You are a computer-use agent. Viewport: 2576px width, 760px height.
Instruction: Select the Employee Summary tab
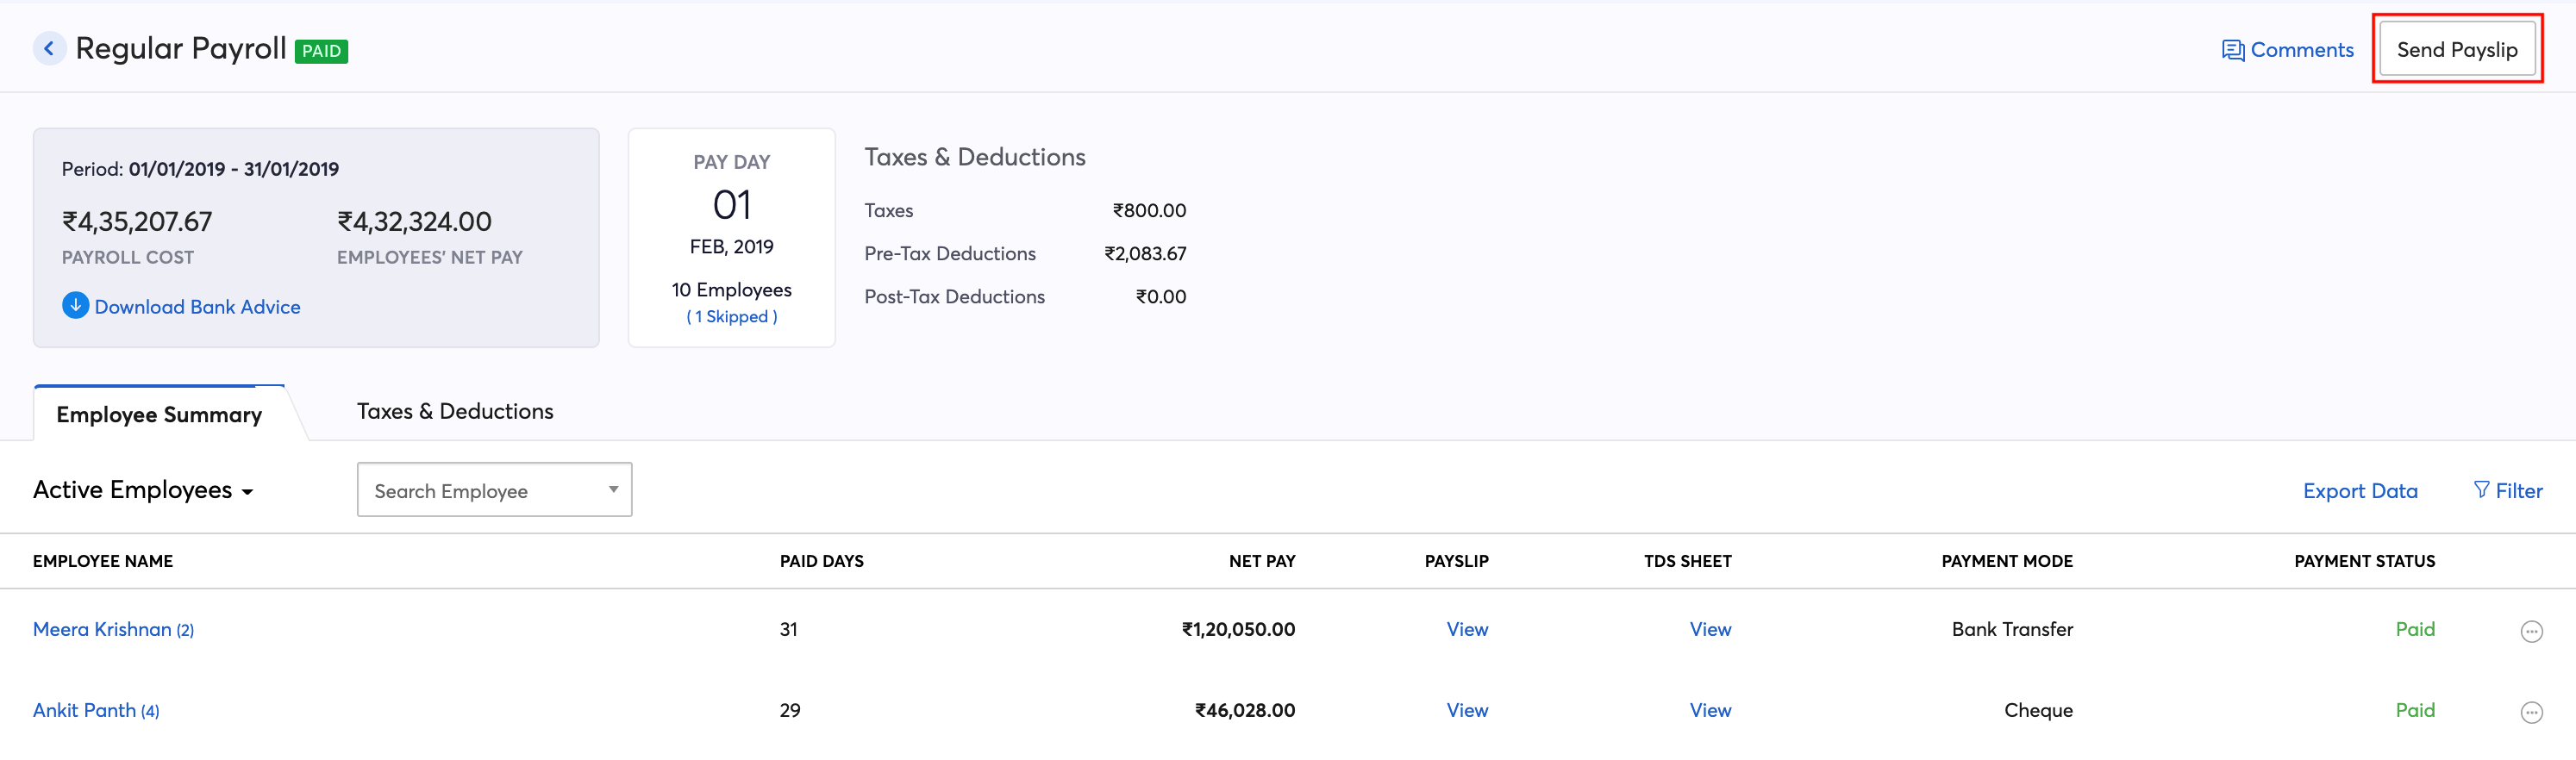(159, 414)
